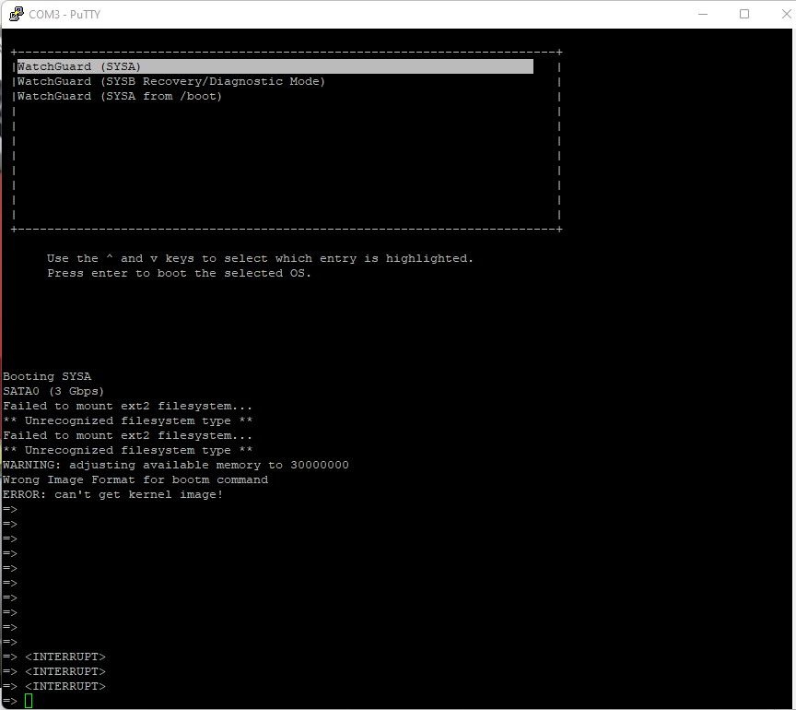Image resolution: width=796 pixels, height=710 pixels.
Task: Click the 'SATA0 (3 Gbps)' line
Action: tap(53, 391)
